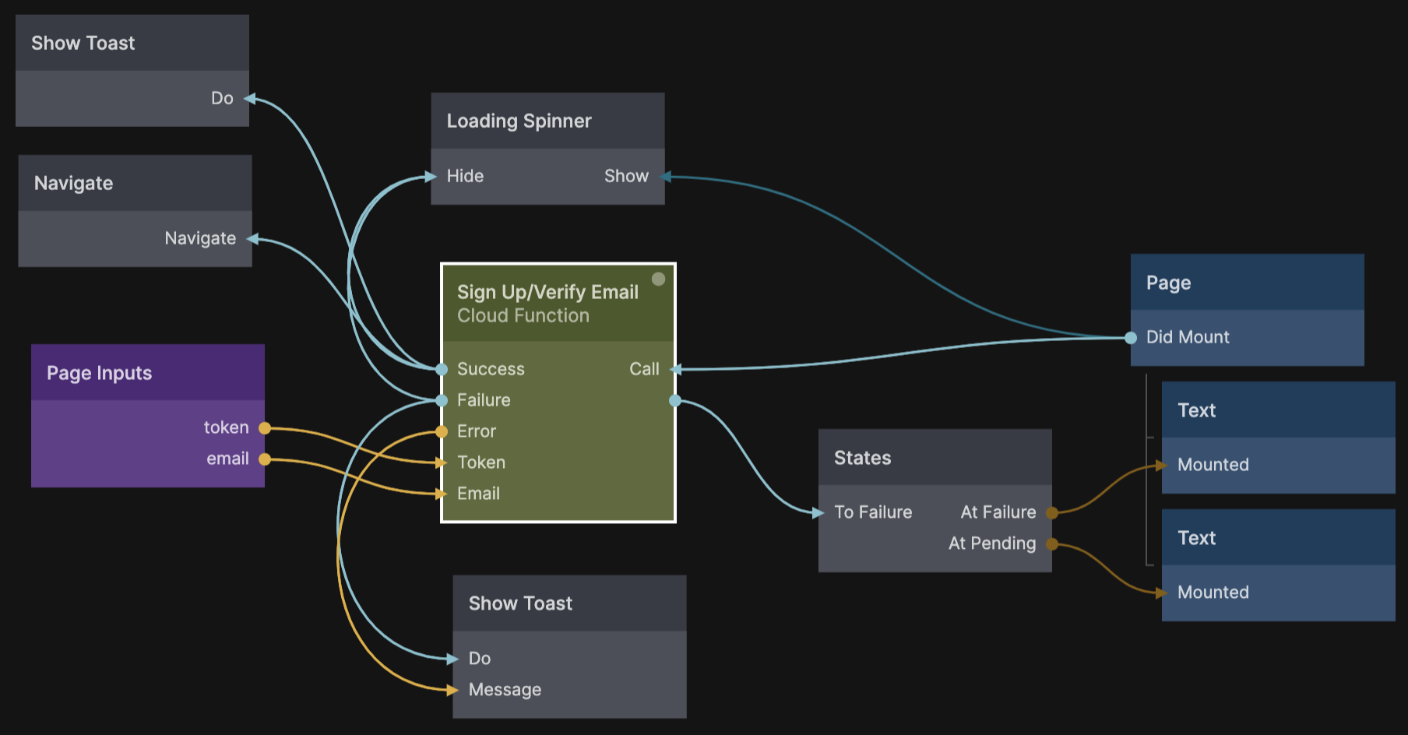
Task: Click the To Failure input on States
Action: pyautogui.click(x=872, y=512)
